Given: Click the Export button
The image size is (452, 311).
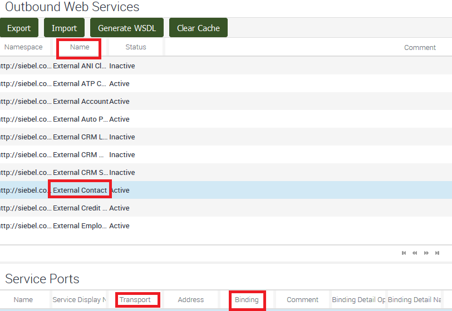Looking at the screenshot, I should (x=19, y=28).
